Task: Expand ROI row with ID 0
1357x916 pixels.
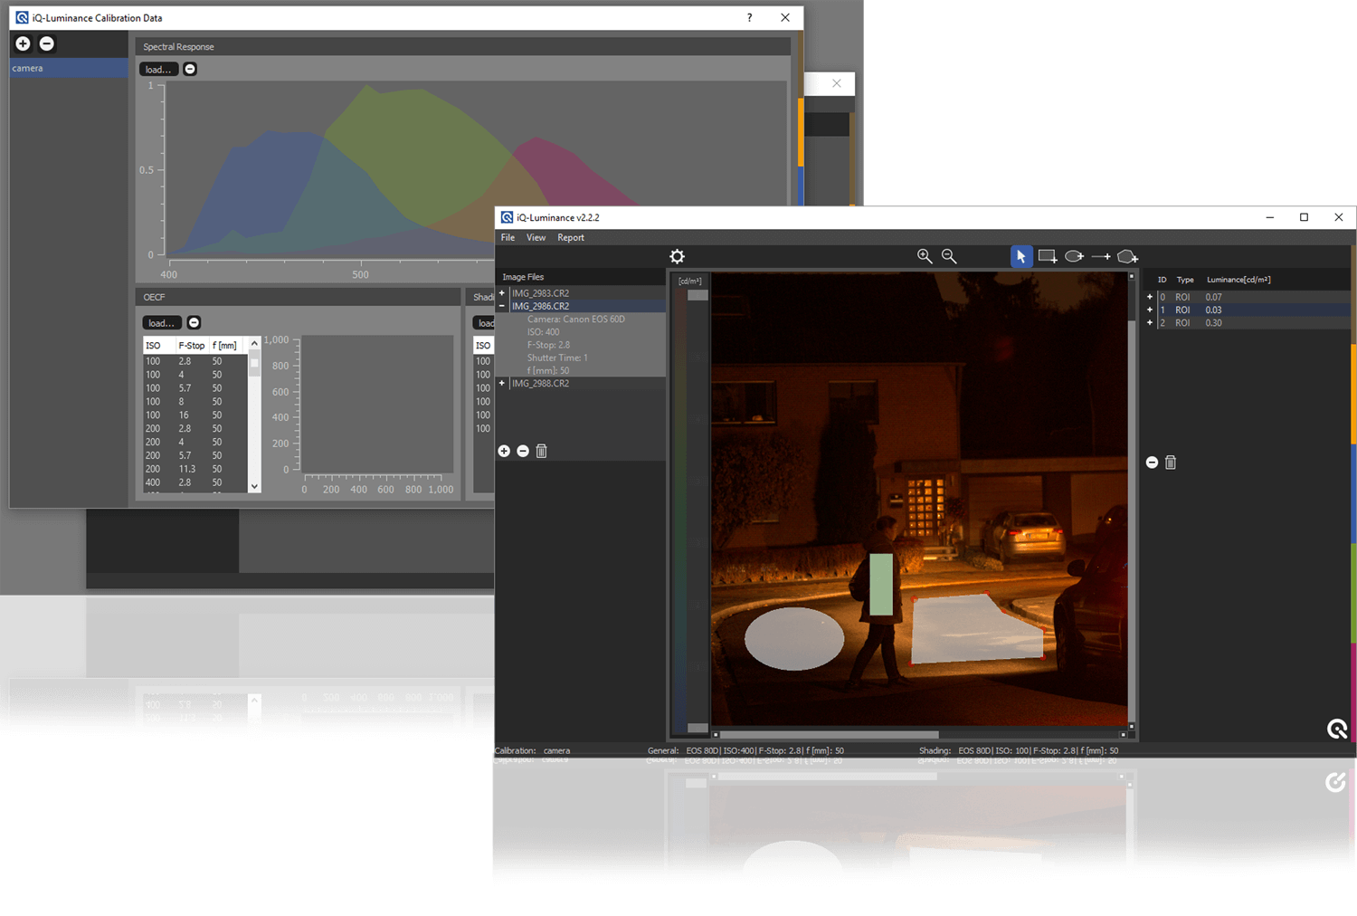Action: (x=1150, y=297)
